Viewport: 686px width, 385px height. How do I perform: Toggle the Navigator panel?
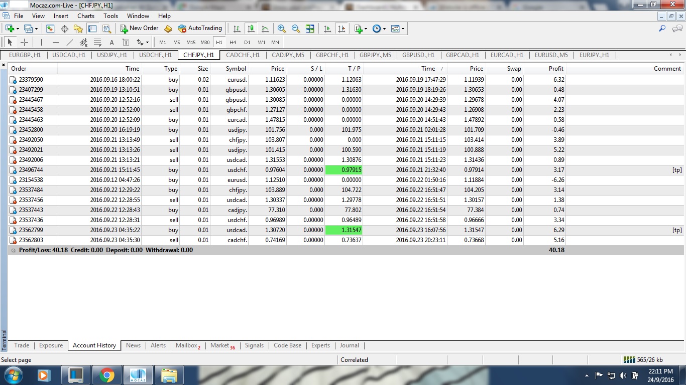pyautogui.click(x=78, y=29)
